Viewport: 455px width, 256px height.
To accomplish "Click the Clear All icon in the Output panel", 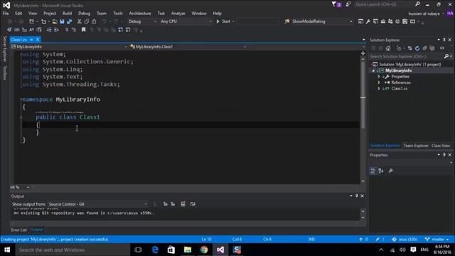I will coord(183,204).
